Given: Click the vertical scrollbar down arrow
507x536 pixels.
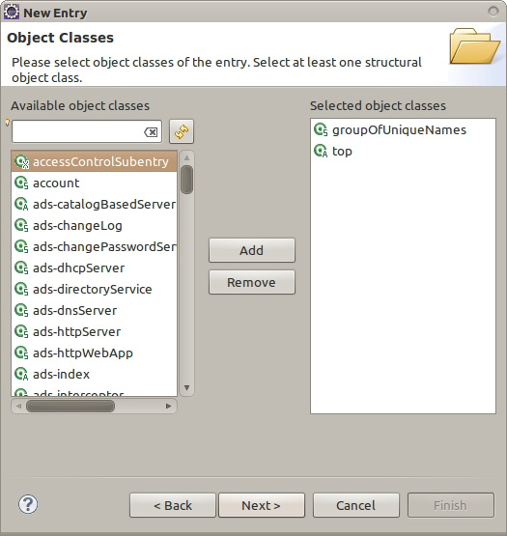Looking at the screenshot, I should (x=186, y=388).
